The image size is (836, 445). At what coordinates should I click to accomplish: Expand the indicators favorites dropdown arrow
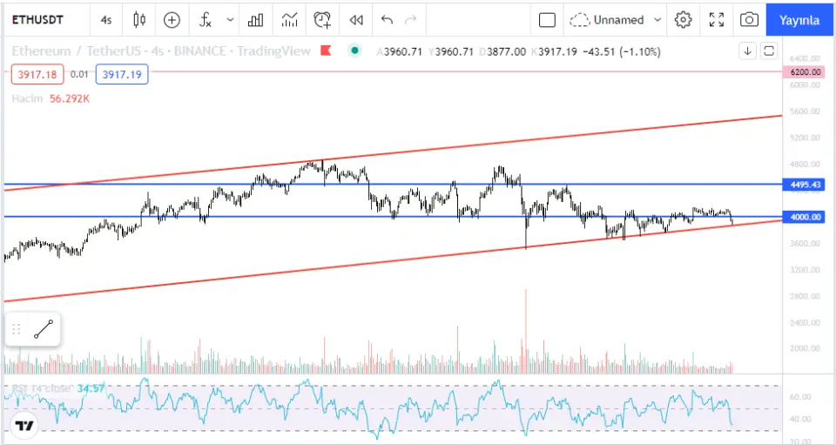230,19
